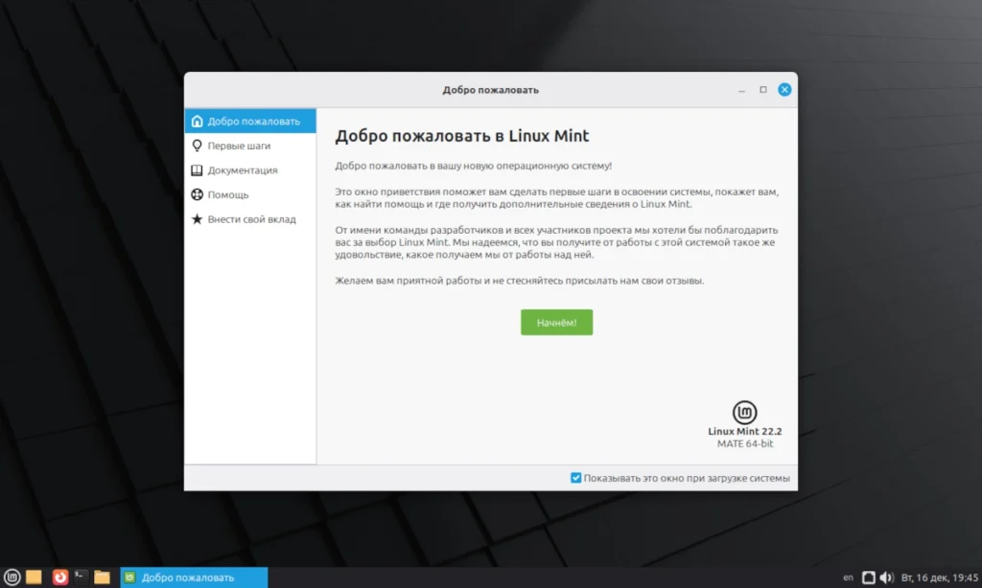Click the book icon beside 'Документация'

197,170
